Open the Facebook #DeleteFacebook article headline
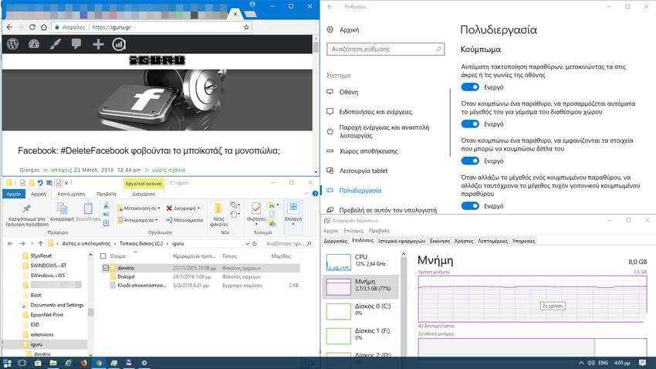 (x=148, y=151)
